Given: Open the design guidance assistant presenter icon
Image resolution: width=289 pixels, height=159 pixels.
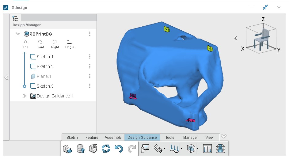Looking at the screenshot, I should (x=145, y=149).
